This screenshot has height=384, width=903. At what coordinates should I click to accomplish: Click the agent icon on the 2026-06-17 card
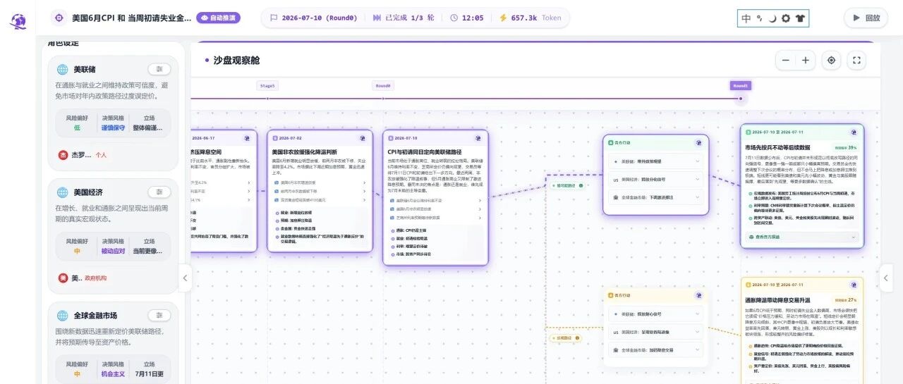247,138
